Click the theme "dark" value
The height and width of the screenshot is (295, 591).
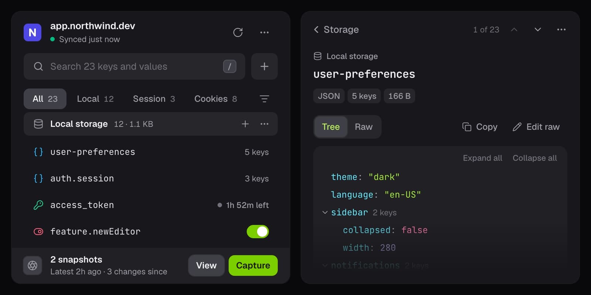[x=384, y=177]
